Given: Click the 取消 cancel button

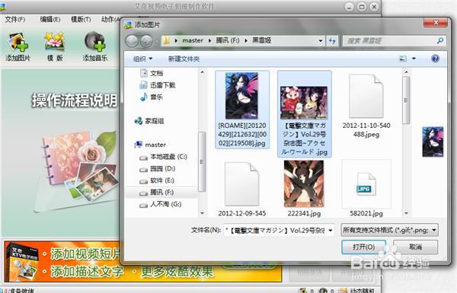Looking at the screenshot, I should (x=415, y=247).
